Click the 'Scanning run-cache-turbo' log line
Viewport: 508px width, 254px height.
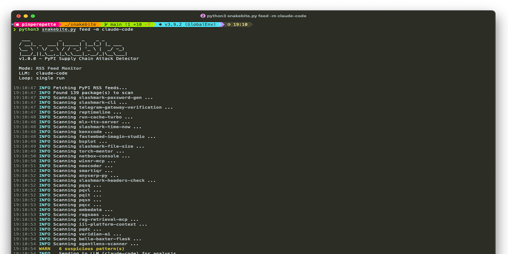73,117
